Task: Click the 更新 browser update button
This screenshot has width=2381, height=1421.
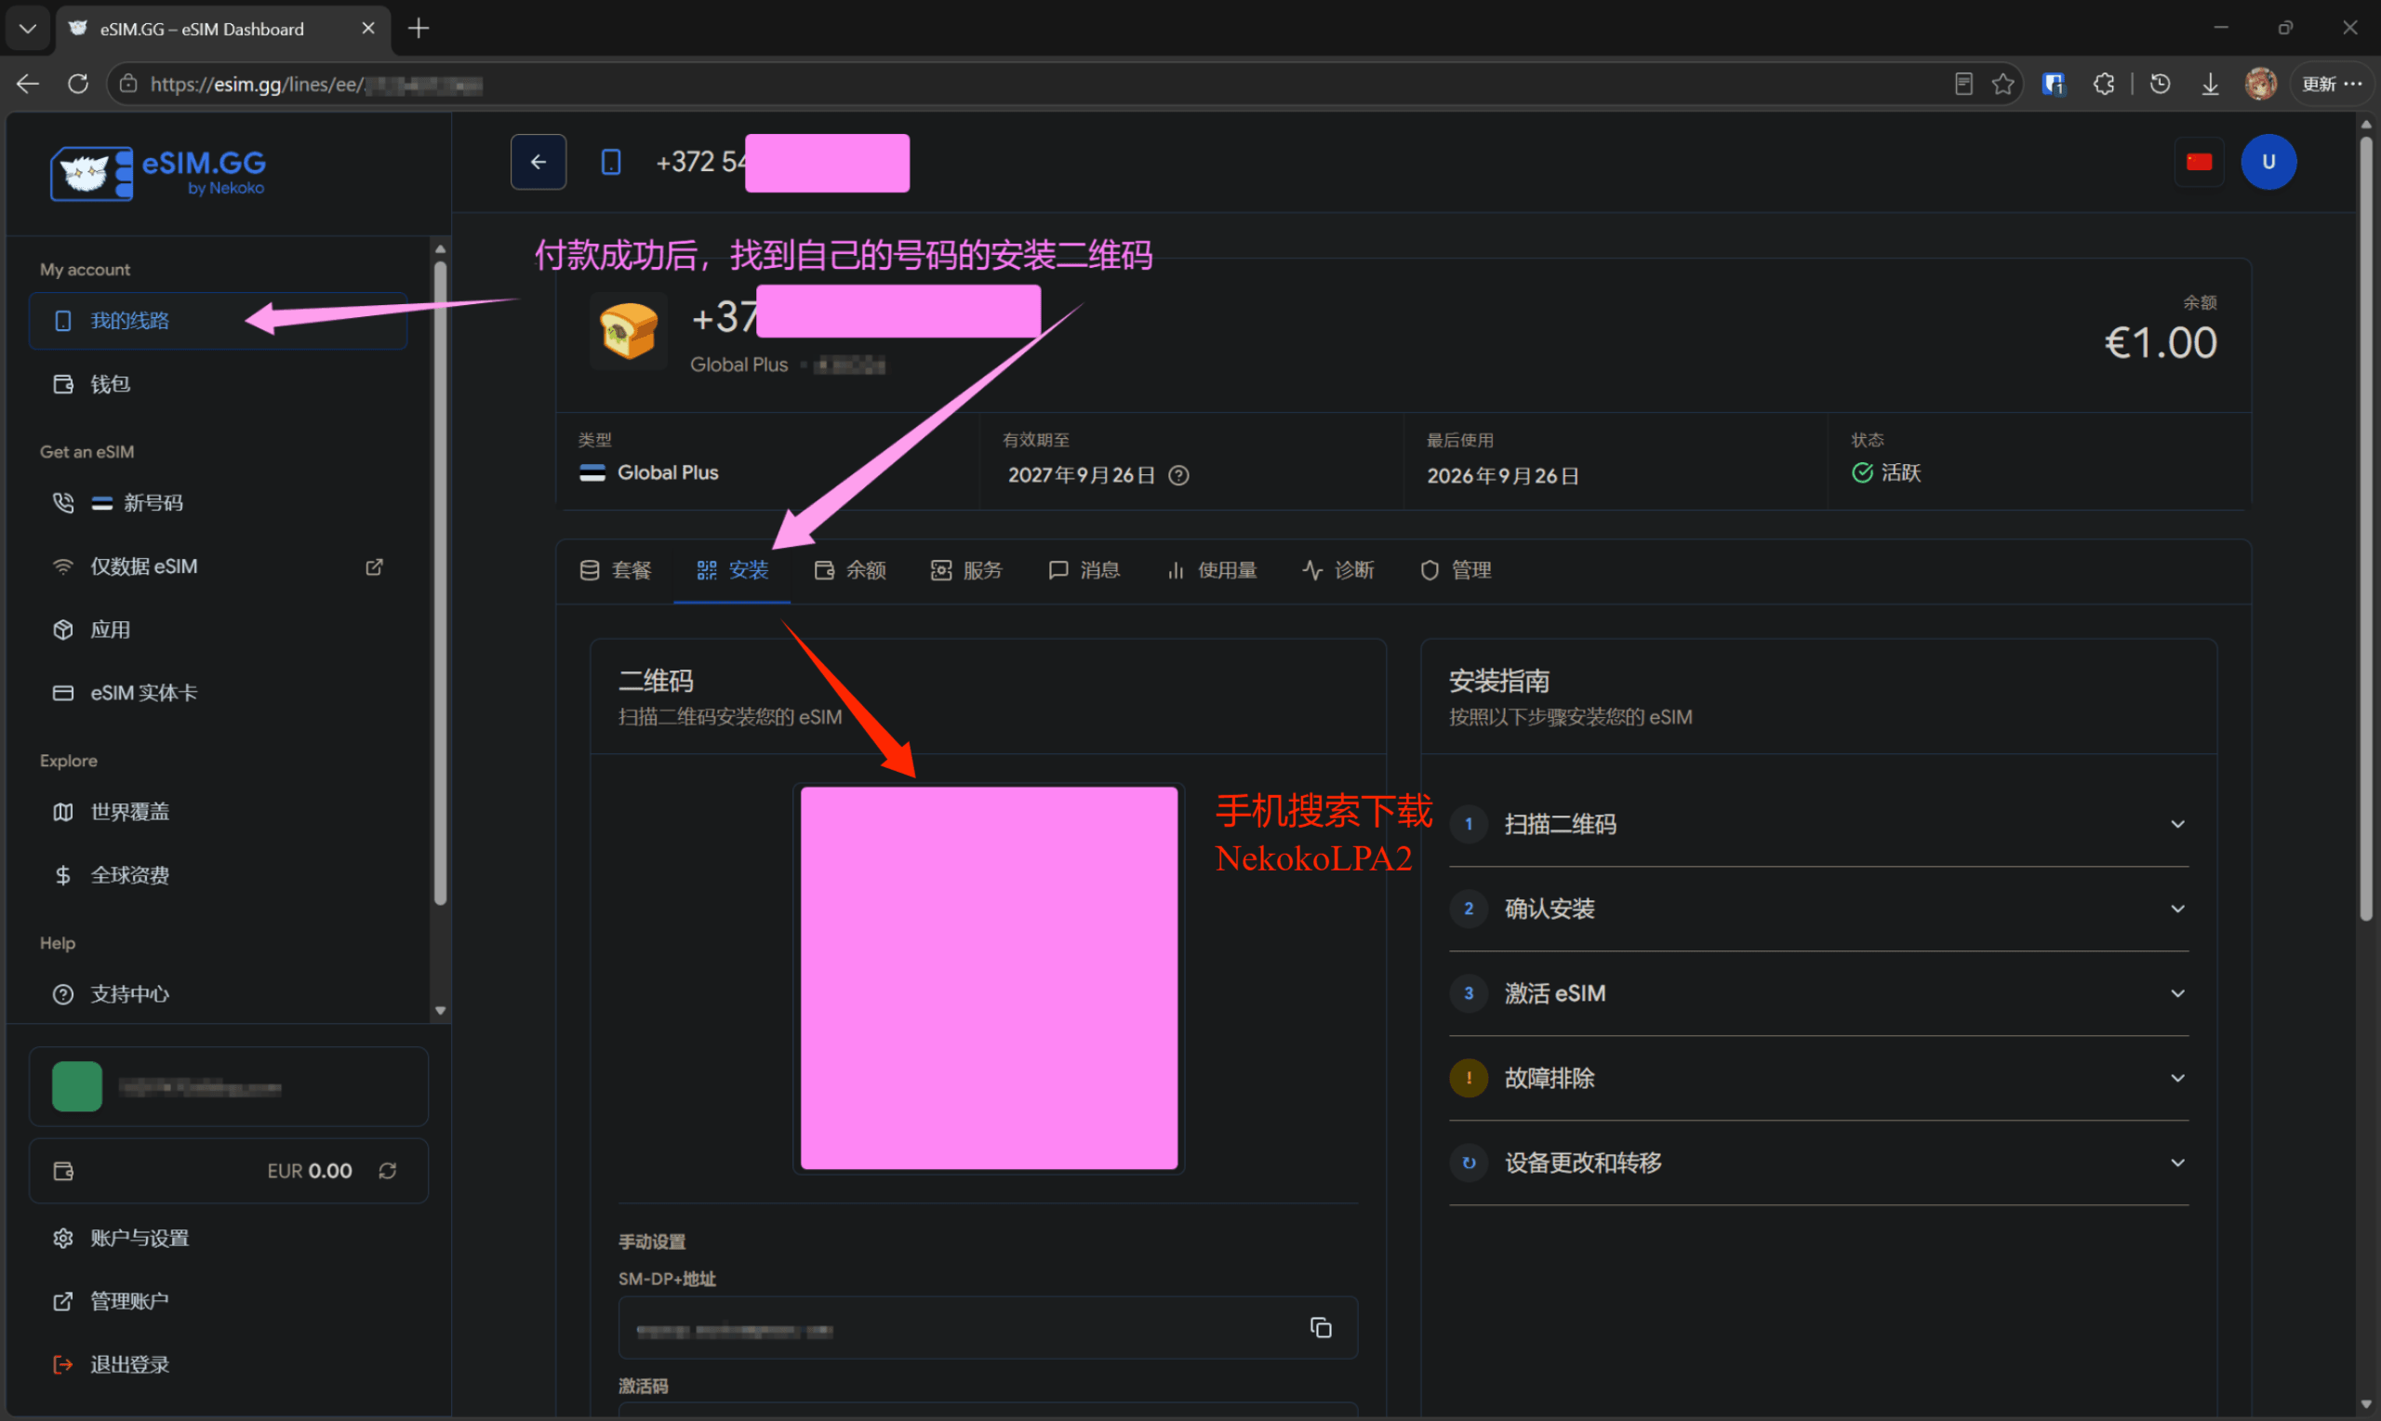Action: (x=2331, y=85)
